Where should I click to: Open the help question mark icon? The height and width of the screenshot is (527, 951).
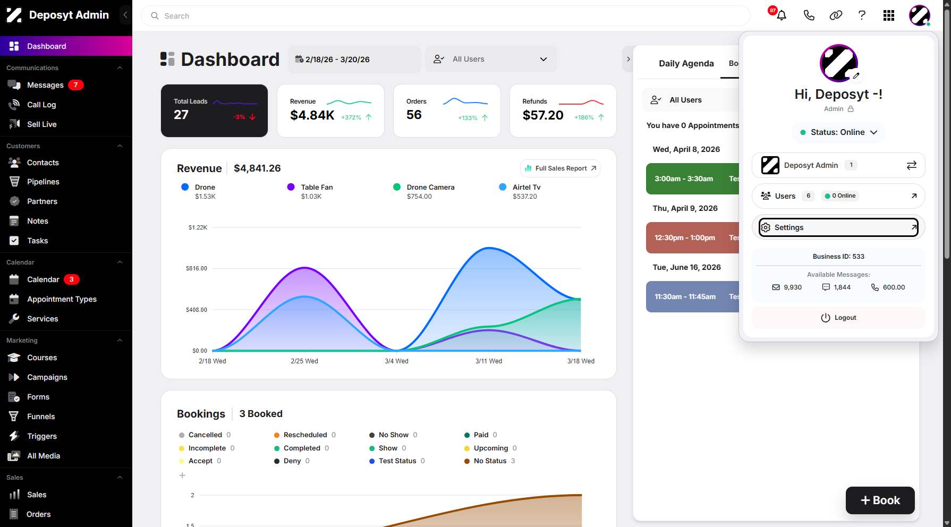862,15
